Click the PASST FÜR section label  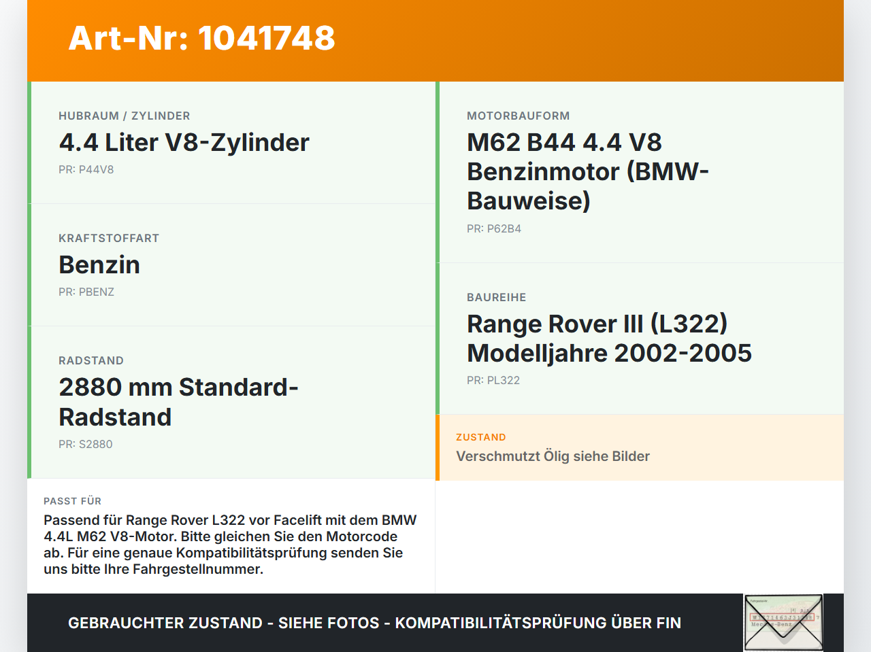[72, 501]
